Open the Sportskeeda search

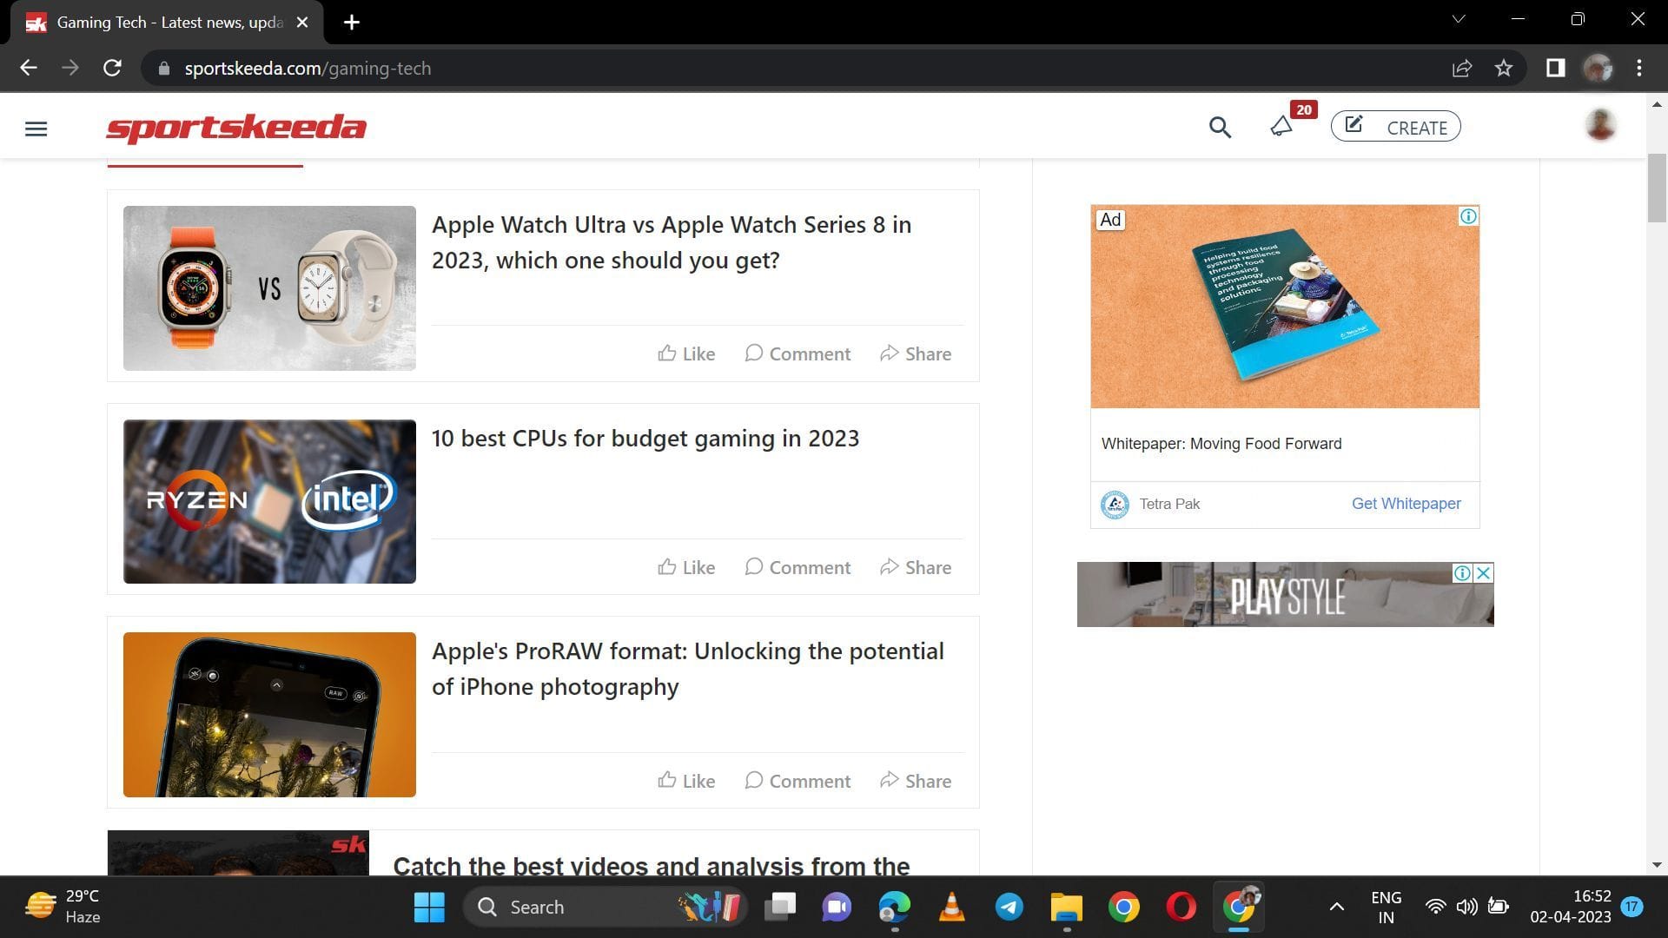[x=1220, y=127]
